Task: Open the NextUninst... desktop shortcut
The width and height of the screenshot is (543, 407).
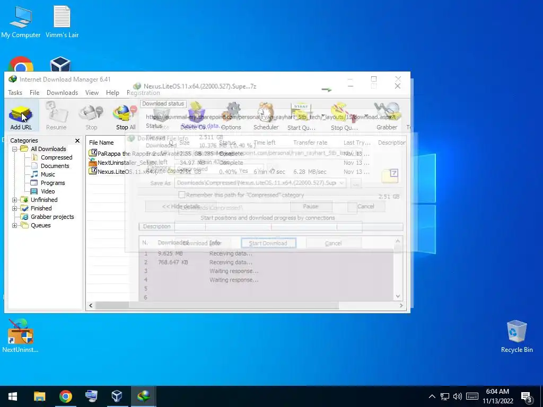Action: pos(21,335)
